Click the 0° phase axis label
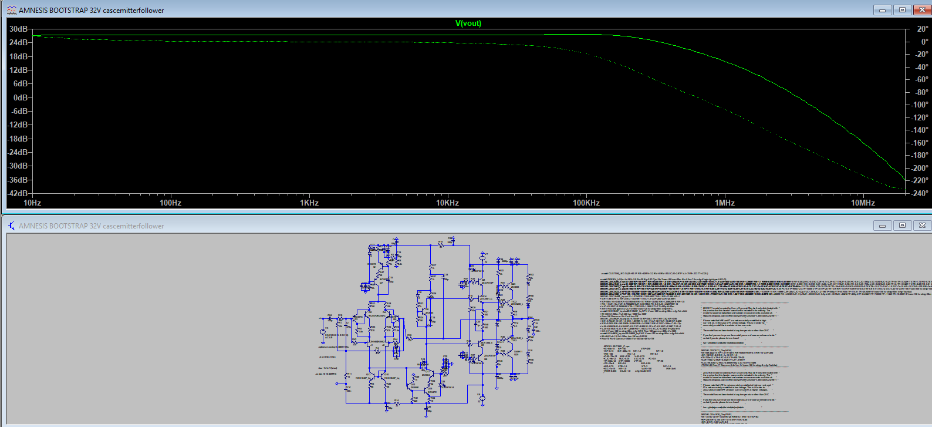 click(924, 42)
